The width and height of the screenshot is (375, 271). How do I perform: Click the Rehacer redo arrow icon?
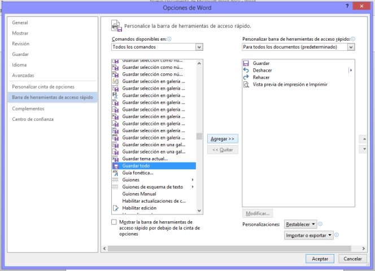point(246,77)
